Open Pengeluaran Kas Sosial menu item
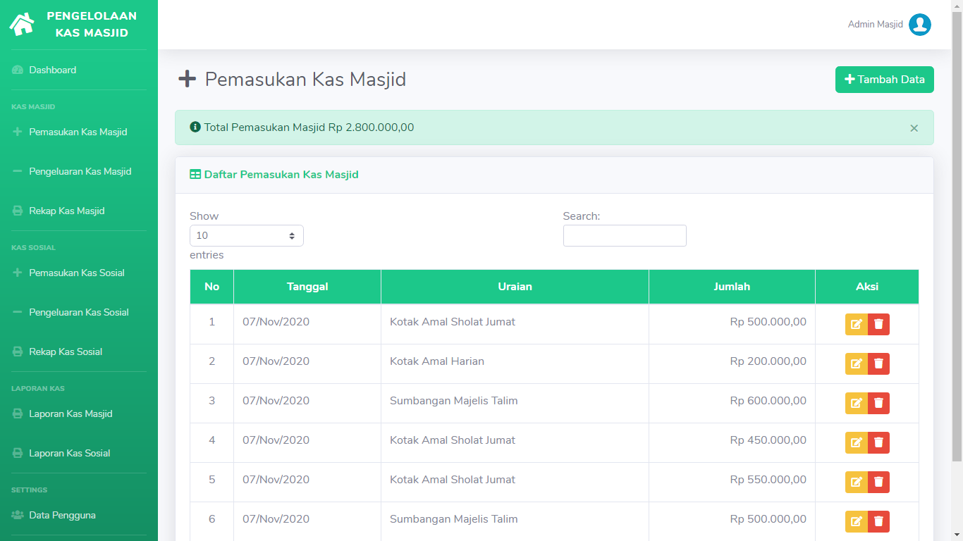 point(79,312)
